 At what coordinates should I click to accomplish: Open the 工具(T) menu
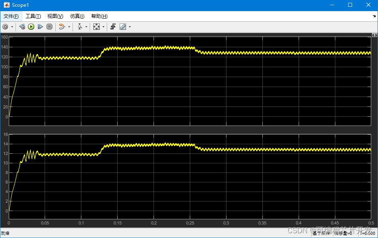[x=33, y=16]
